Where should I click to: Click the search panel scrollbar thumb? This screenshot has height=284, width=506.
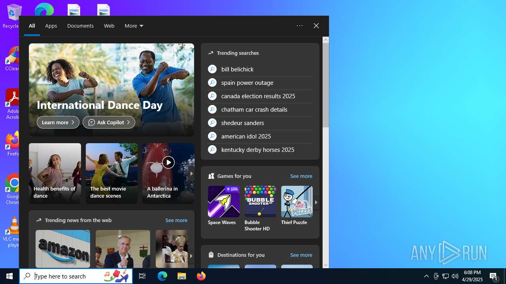[326, 85]
